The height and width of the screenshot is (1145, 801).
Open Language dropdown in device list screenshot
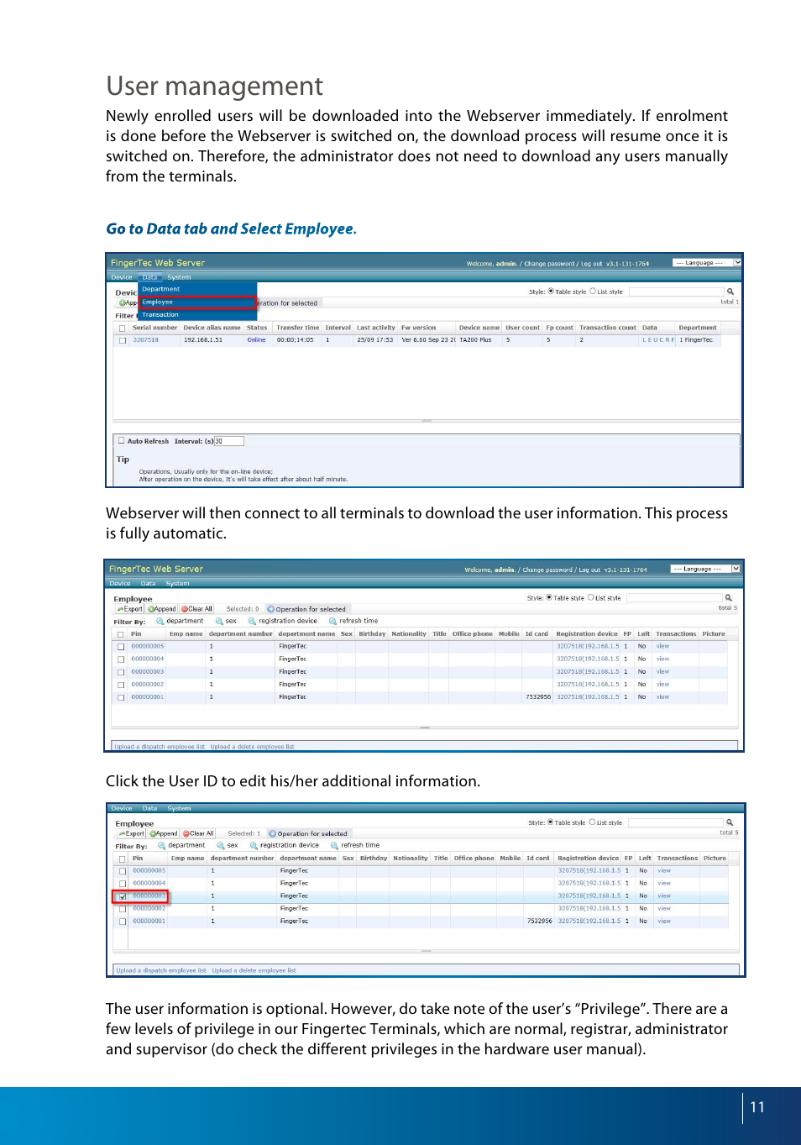click(707, 263)
